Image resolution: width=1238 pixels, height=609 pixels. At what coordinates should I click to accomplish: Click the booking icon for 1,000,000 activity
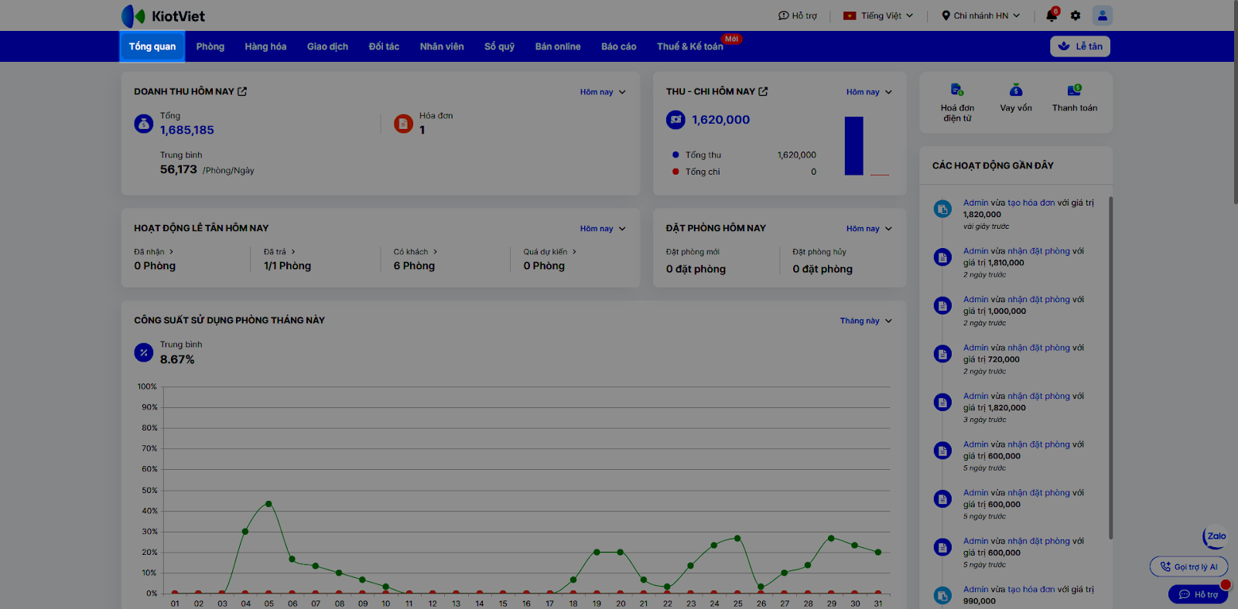click(x=942, y=305)
